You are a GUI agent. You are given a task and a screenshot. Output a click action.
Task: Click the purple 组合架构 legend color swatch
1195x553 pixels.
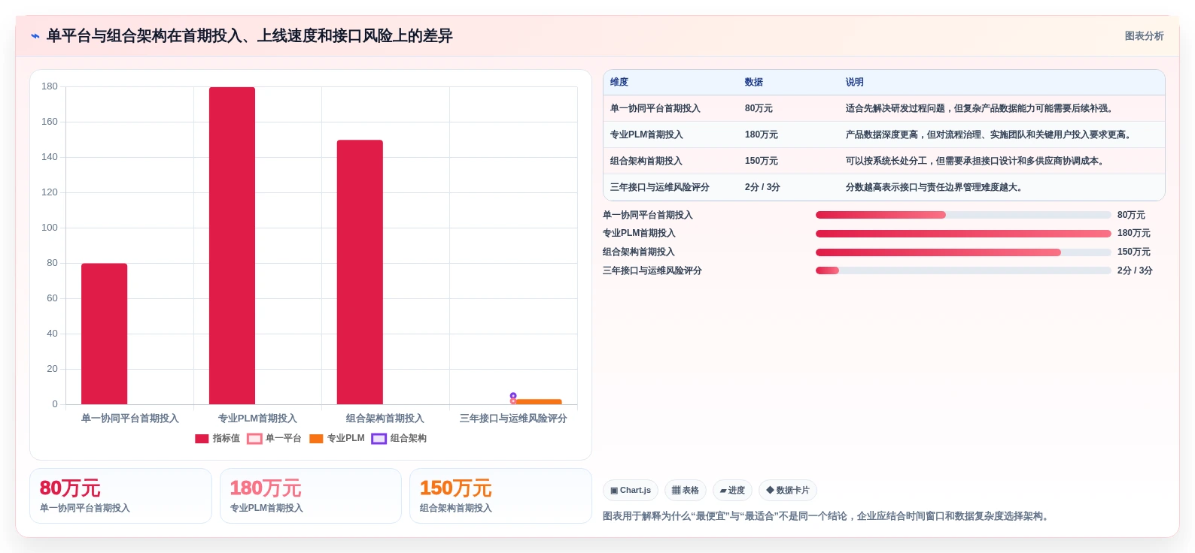(x=379, y=439)
